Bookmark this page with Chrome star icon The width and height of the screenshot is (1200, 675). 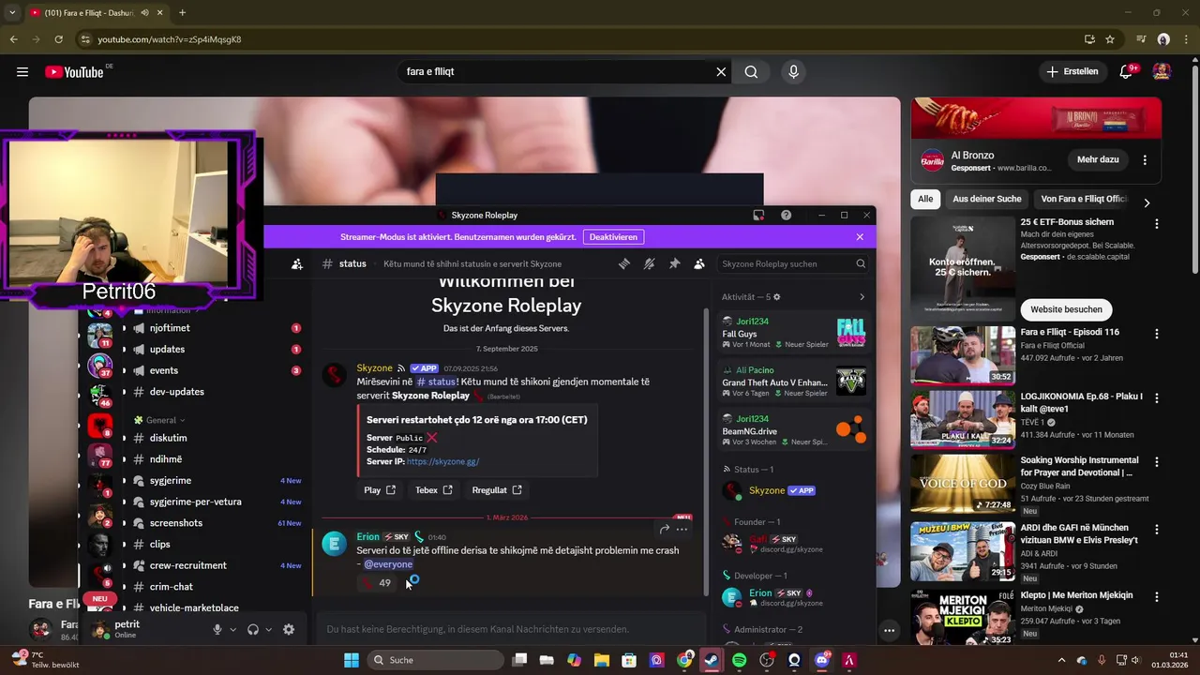(x=1110, y=39)
